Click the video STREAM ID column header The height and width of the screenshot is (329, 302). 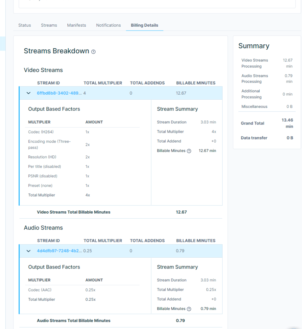[x=48, y=83]
